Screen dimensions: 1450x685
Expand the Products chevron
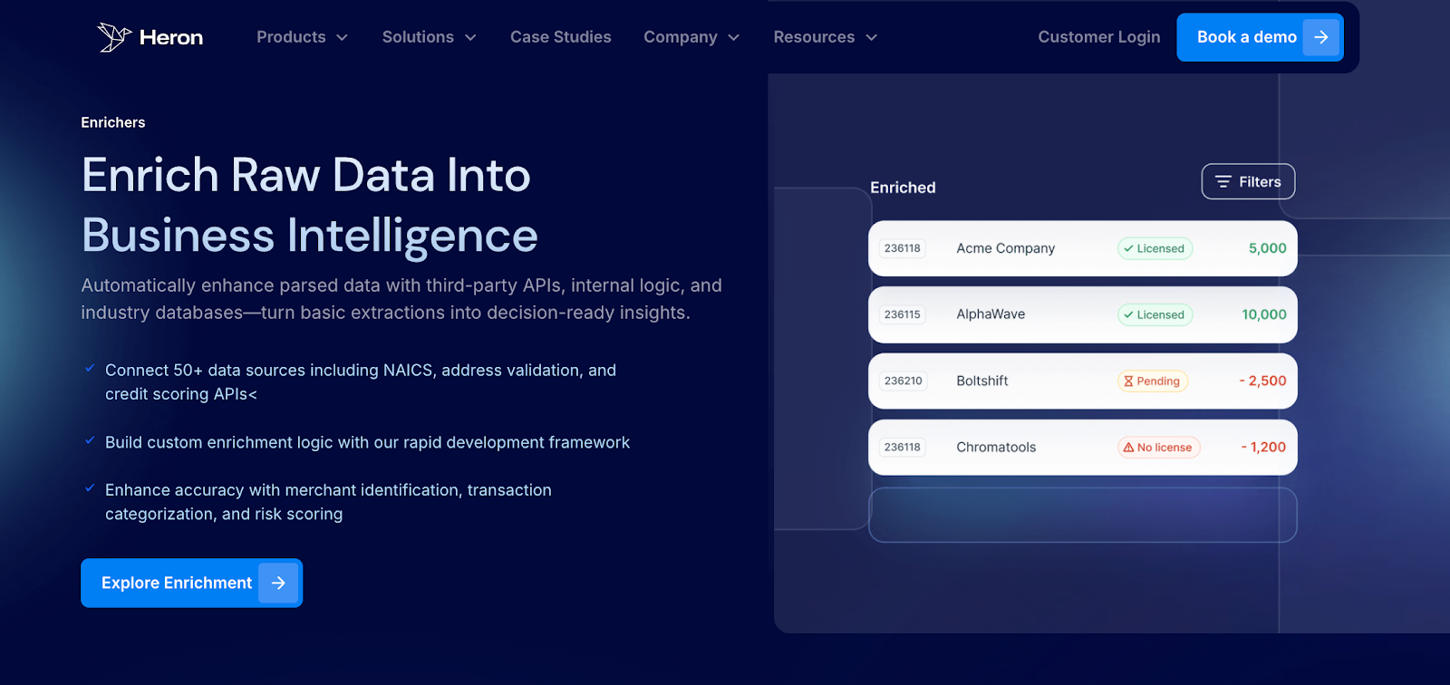342,38
